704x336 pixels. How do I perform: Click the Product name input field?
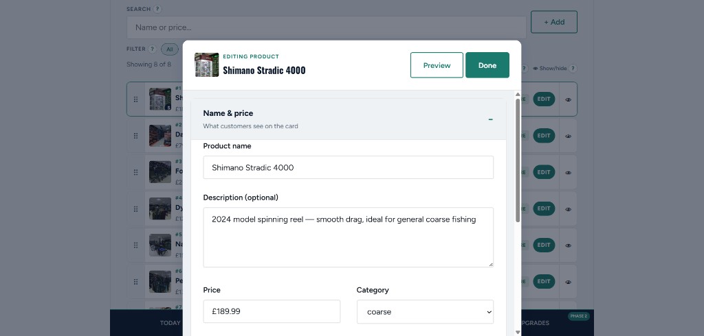pos(348,167)
